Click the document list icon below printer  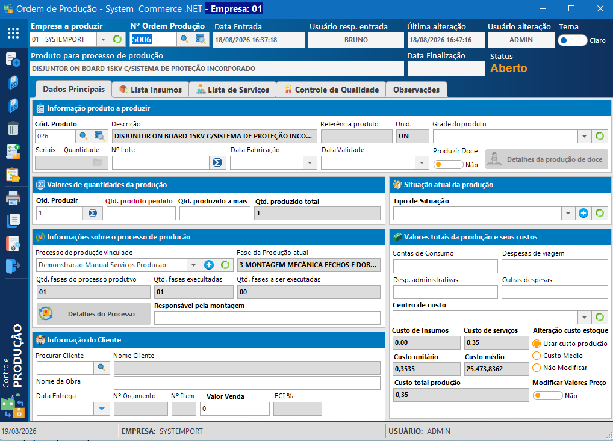[13, 220]
